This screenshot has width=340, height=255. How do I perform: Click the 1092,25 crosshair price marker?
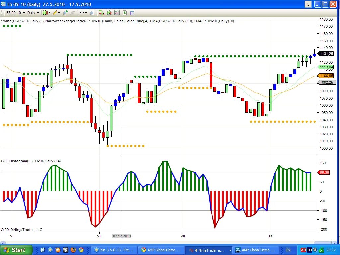327,82
